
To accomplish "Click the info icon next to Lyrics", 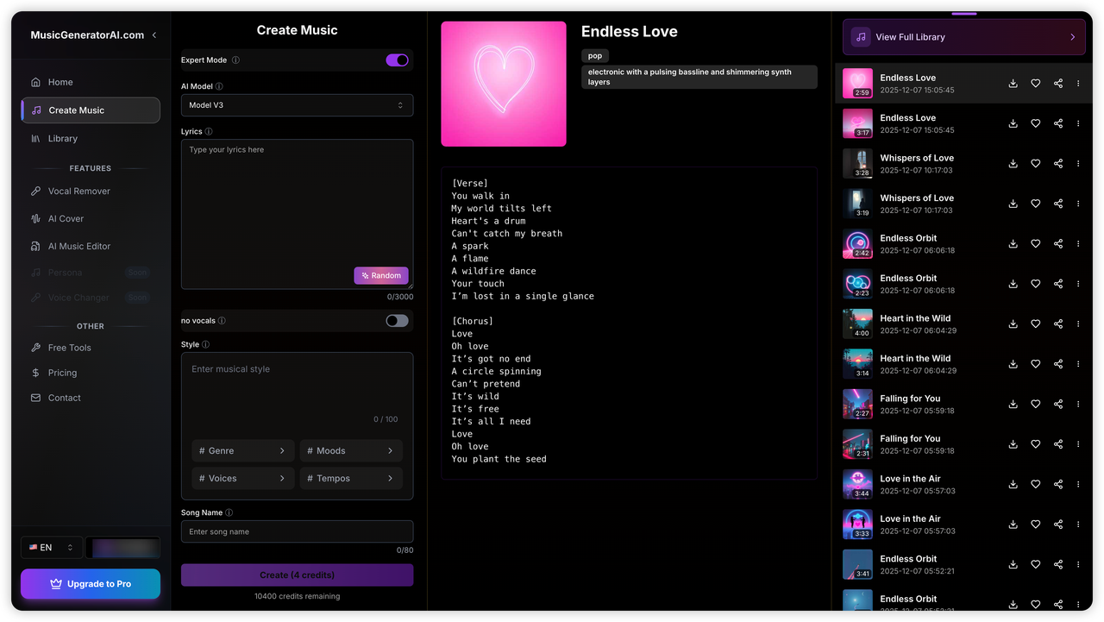I will pos(209,132).
